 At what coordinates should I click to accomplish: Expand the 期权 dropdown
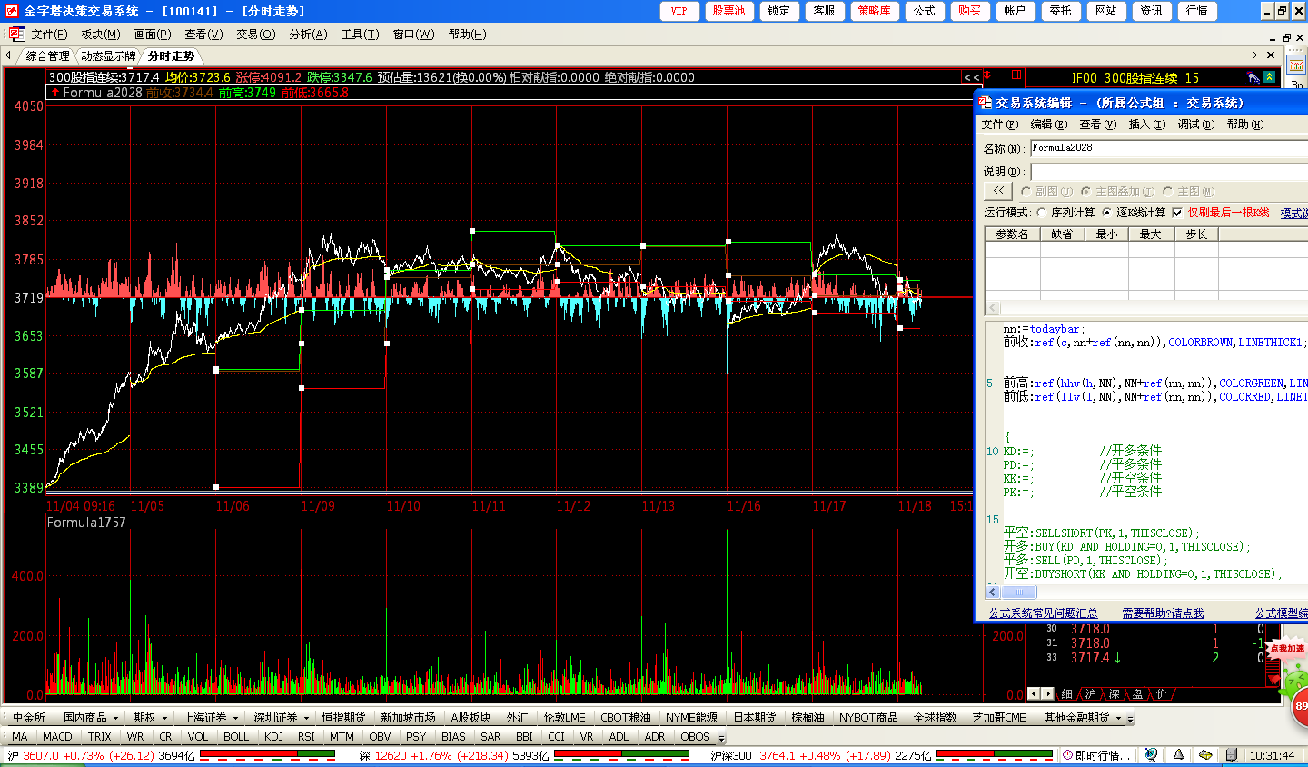165,718
